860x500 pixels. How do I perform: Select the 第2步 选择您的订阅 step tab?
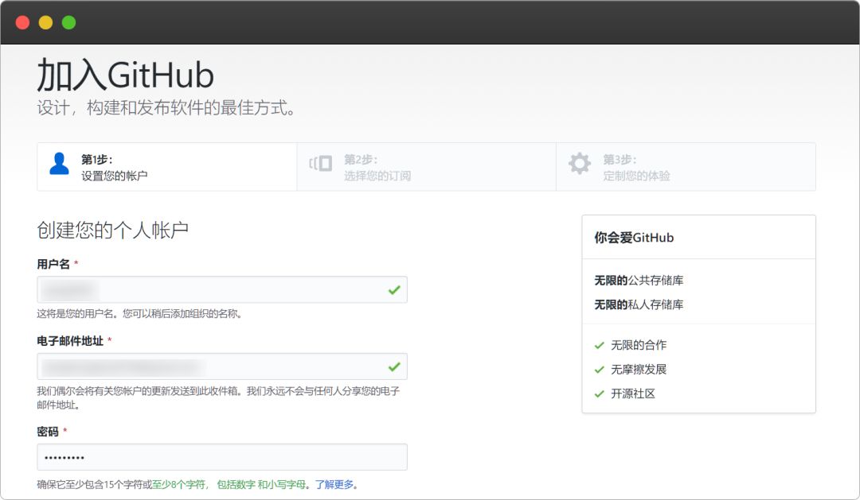426,167
